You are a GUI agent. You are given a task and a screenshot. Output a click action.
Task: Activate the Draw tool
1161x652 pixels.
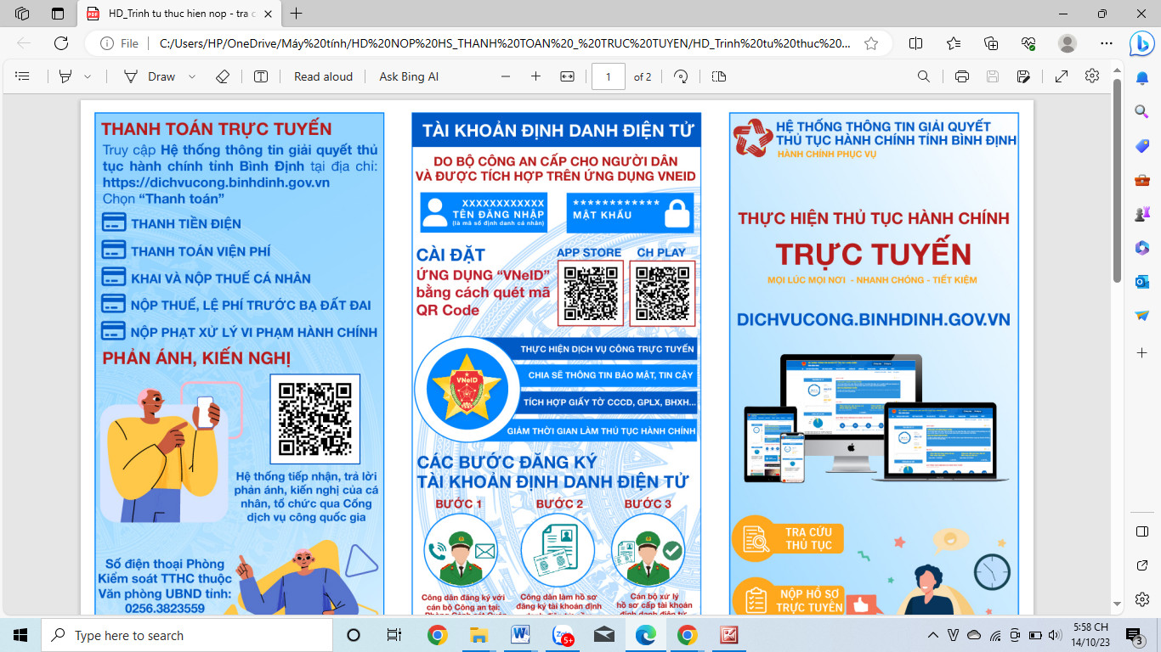click(x=150, y=76)
